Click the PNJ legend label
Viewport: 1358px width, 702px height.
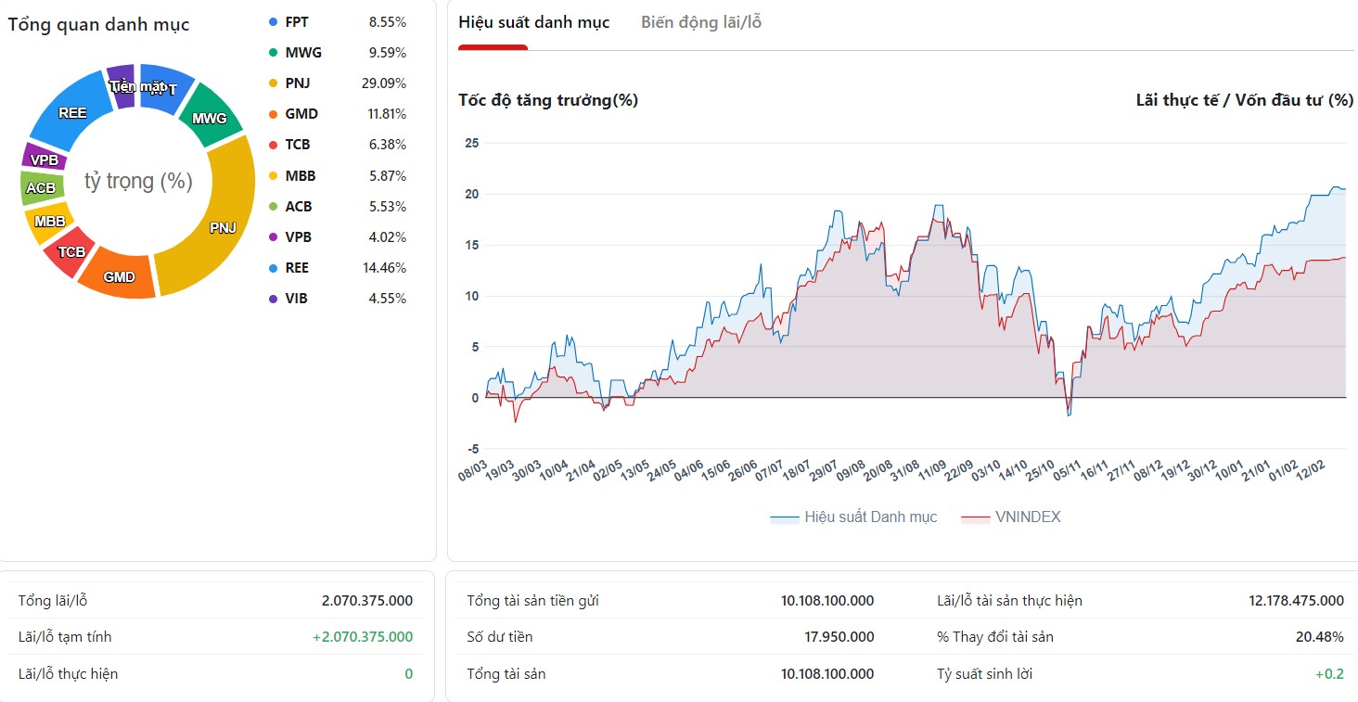(298, 83)
